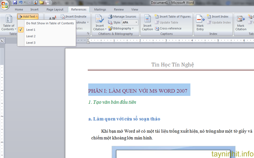Expand the Bibliography dropdown
Viewport: 254px width, 158px height.
pyautogui.click(x=121, y=29)
